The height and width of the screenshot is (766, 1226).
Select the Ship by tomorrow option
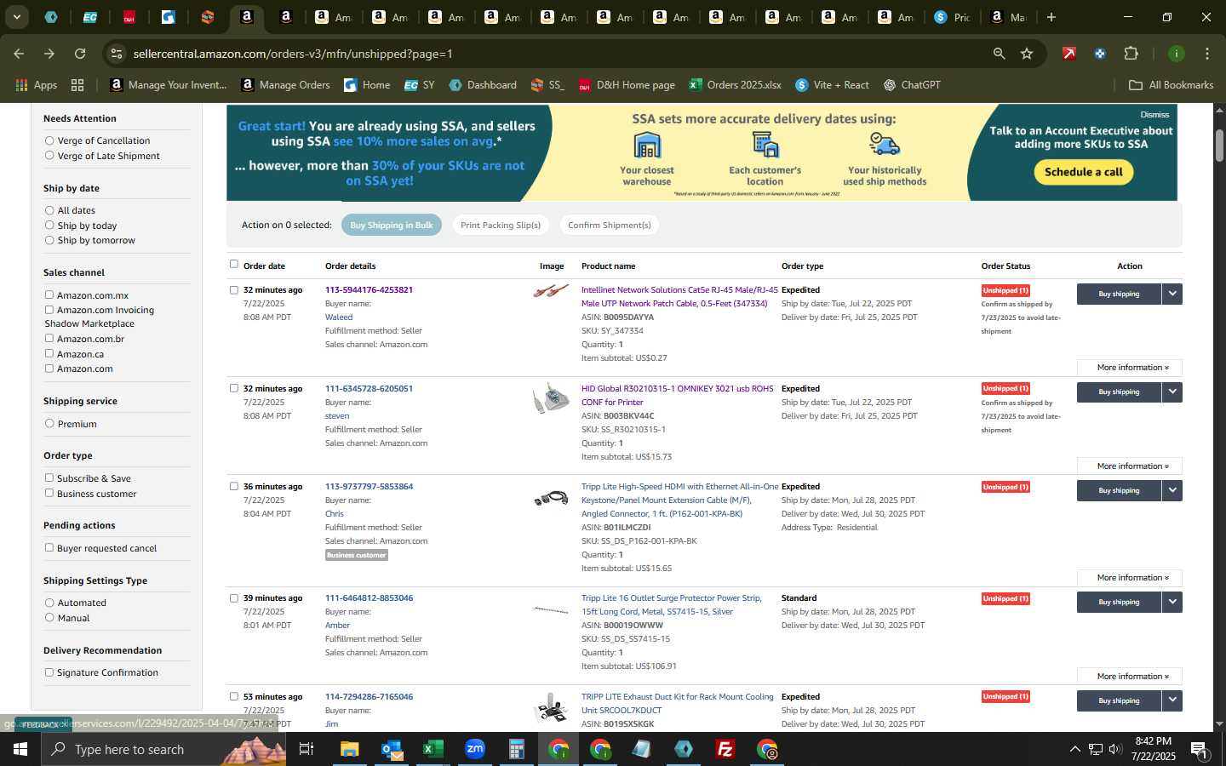(x=49, y=240)
